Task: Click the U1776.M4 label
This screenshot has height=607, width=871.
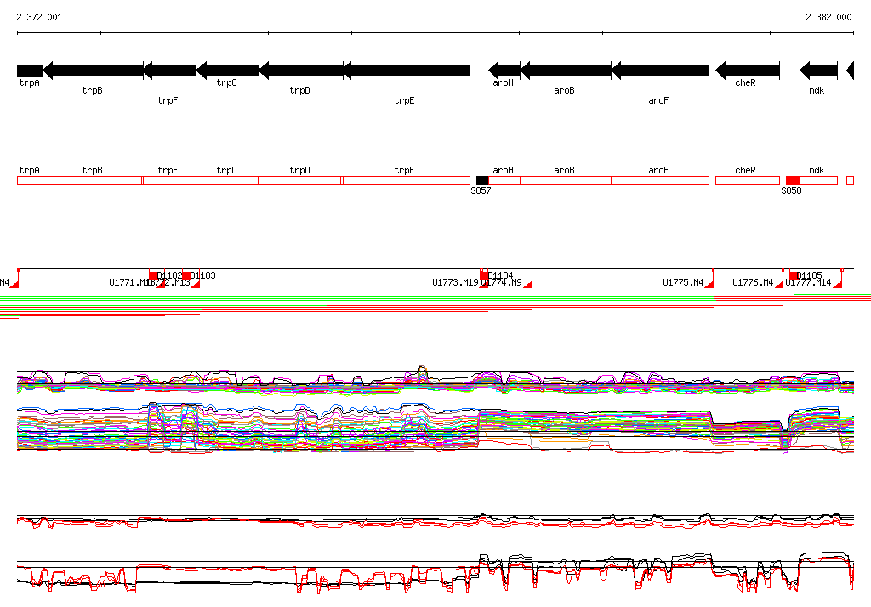Action: click(x=754, y=283)
